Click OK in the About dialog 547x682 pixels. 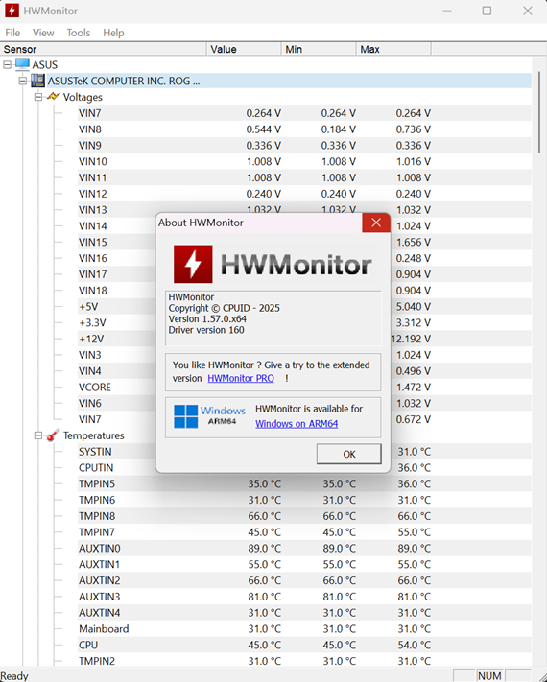pyautogui.click(x=349, y=454)
